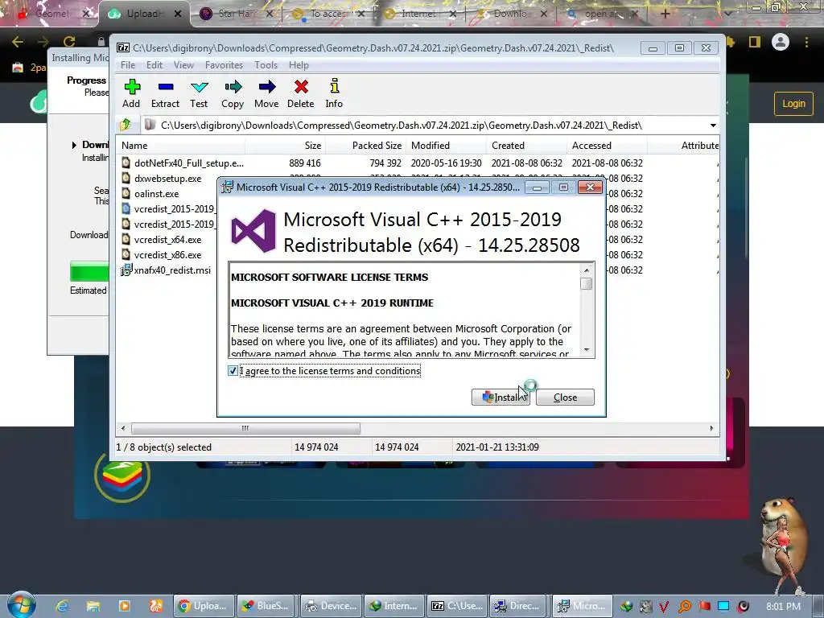Open the browser profile avatar icon

[781, 42]
